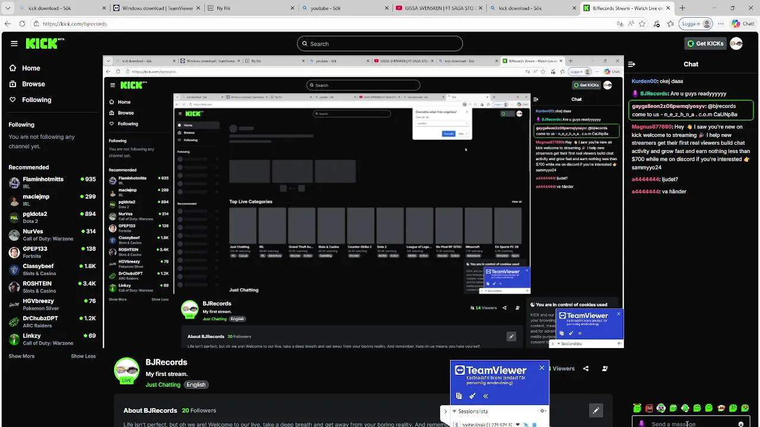This screenshot has height=427, width=760.
Task: Add page to favorites with star icon
Action: coord(642,24)
